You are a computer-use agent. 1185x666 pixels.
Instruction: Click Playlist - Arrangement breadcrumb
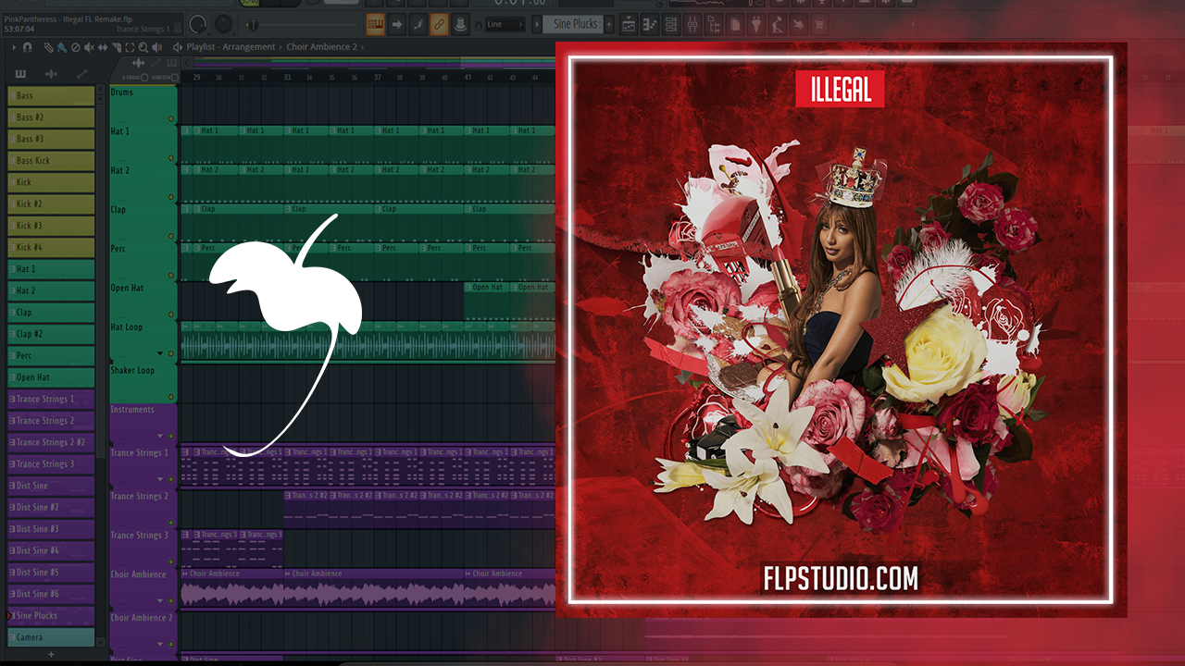pyautogui.click(x=231, y=47)
